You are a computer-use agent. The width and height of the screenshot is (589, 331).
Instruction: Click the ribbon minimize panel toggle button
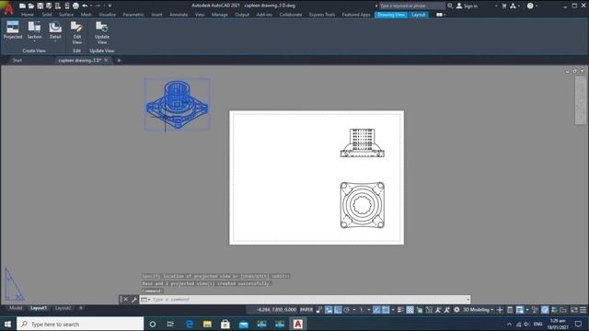(439, 15)
